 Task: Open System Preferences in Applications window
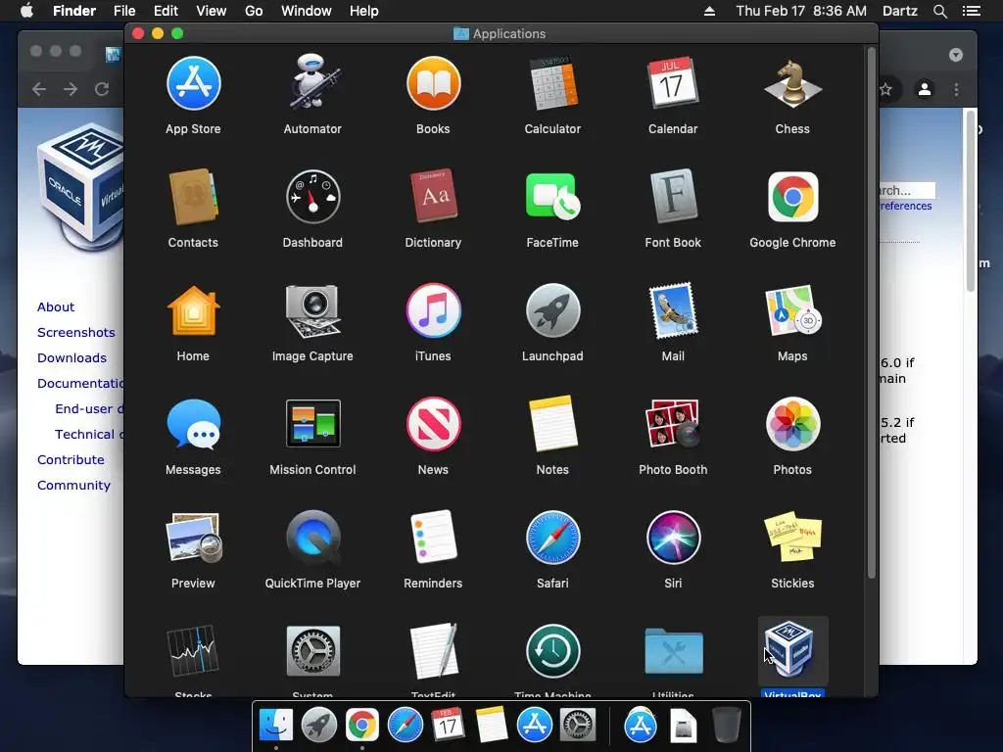[x=312, y=651]
